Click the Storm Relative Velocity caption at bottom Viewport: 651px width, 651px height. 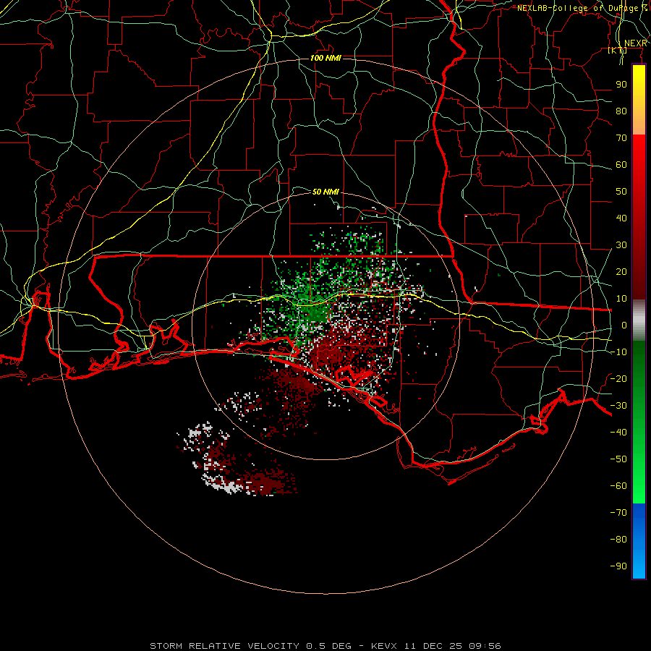[325, 646]
